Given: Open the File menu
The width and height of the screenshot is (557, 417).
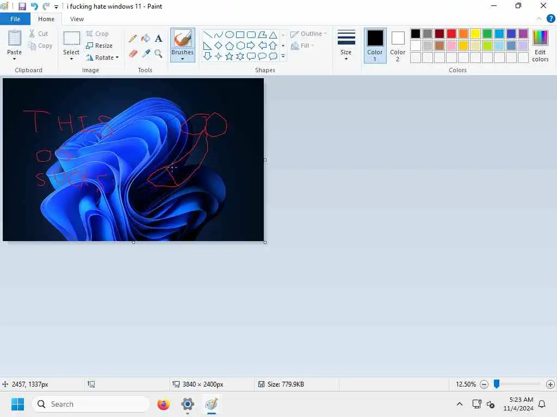Looking at the screenshot, I should tap(15, 19).
